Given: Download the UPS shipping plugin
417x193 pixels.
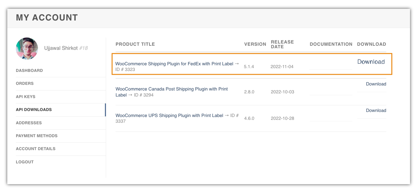Looking at the screenshot, I should pyautogui.click(x=376, y=110).
